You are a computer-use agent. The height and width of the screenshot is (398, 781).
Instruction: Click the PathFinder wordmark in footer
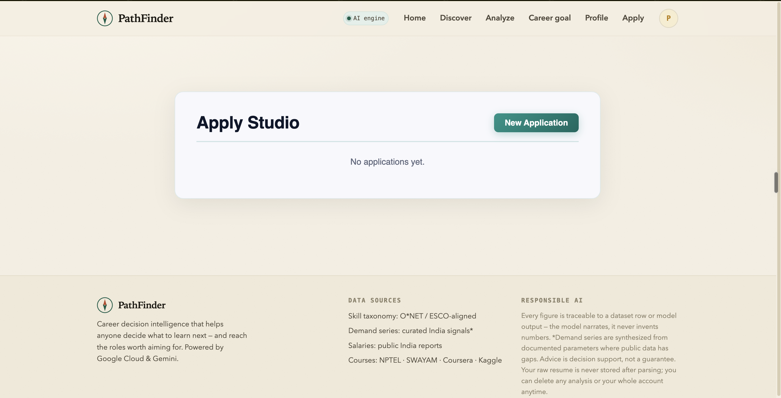(x=142, y=305)
